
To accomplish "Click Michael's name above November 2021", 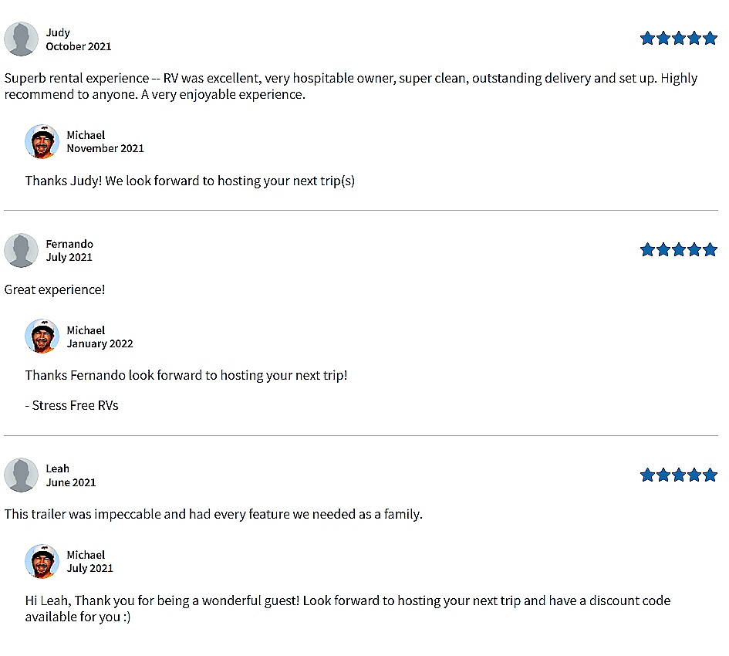I will tap(86, 135).
